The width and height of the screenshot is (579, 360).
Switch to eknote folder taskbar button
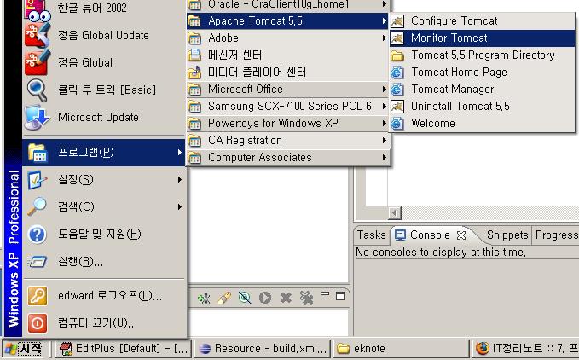(x=401, y=349)
